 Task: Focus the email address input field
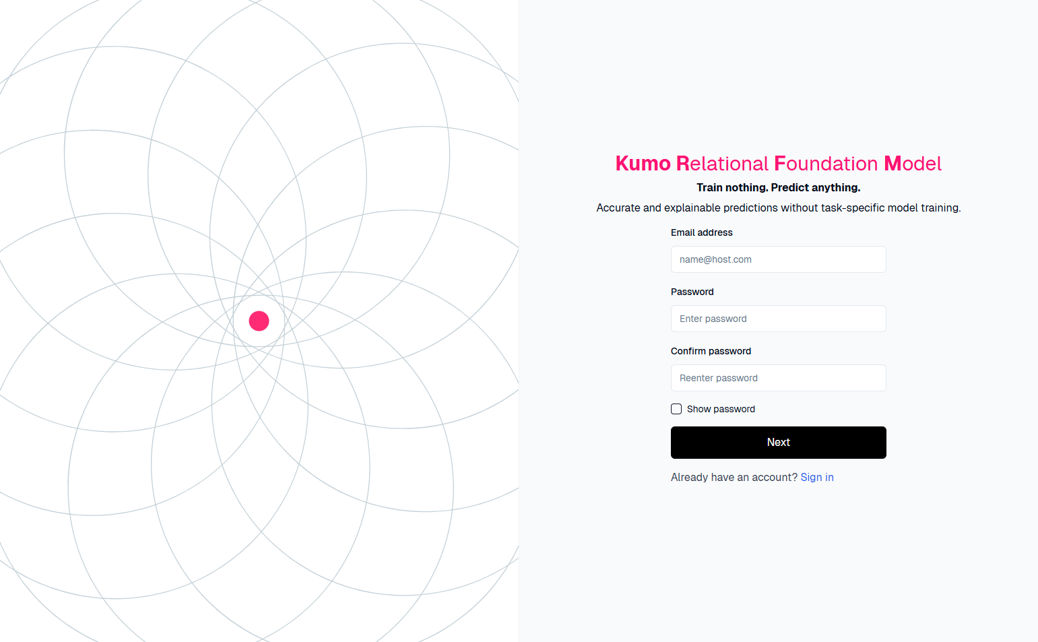click(778, 259)
